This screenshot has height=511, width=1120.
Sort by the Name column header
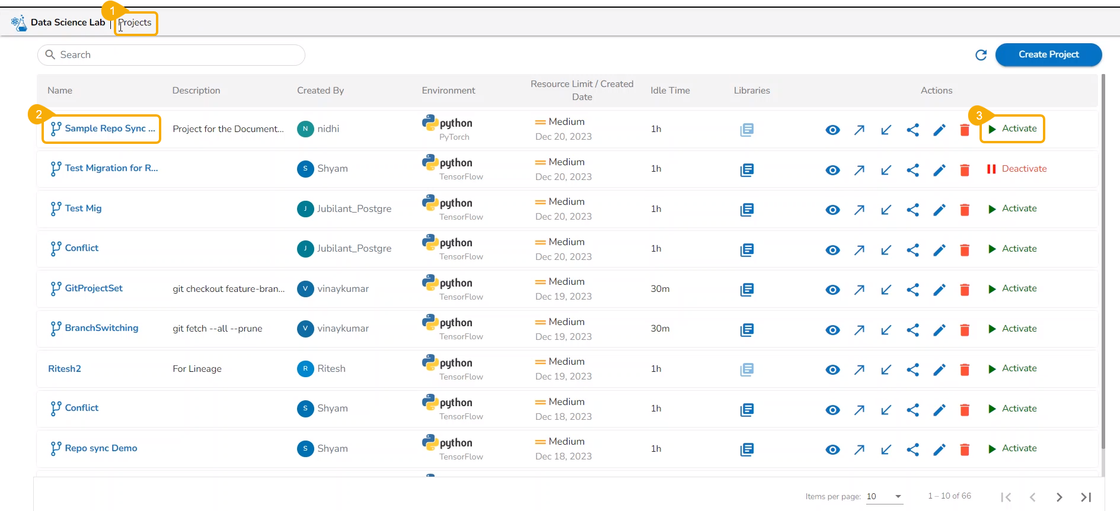(x=60, y=91)
